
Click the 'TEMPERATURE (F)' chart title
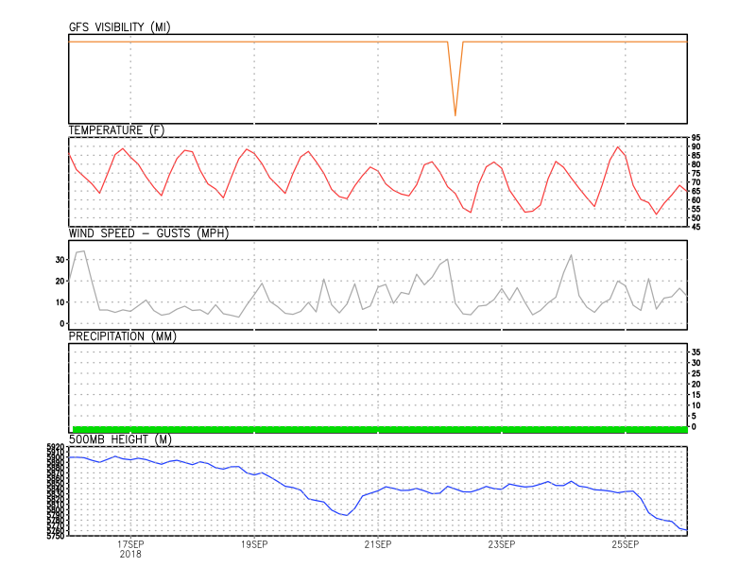coord(116,130)
